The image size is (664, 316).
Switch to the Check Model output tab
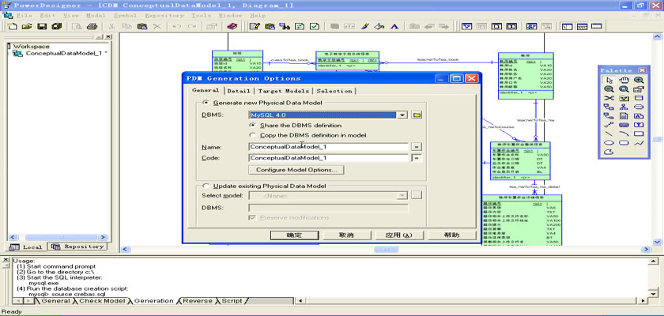102,301
